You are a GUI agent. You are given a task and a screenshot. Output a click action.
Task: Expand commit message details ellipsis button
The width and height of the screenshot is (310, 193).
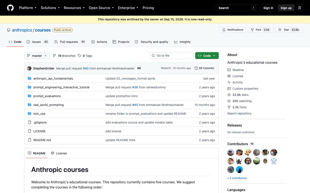(x=139, y=68)
